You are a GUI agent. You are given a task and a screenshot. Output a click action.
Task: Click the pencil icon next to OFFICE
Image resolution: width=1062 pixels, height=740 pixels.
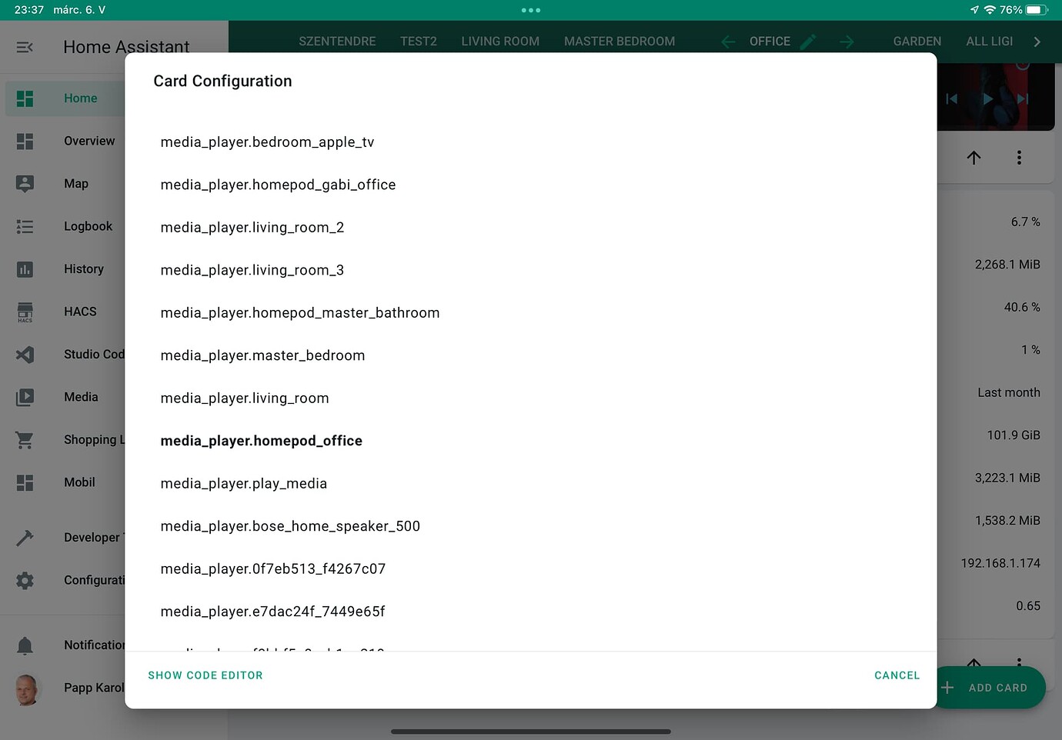[x=808, y=42]
